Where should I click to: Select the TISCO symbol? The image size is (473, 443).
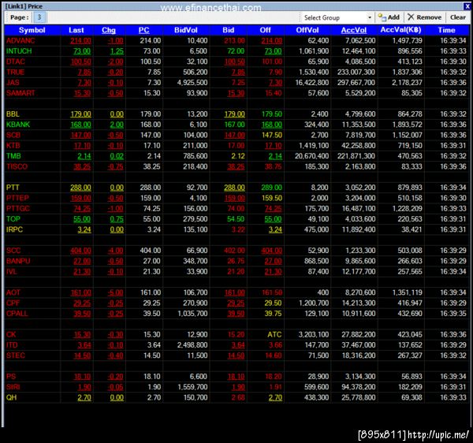click(x=17, y=167)
